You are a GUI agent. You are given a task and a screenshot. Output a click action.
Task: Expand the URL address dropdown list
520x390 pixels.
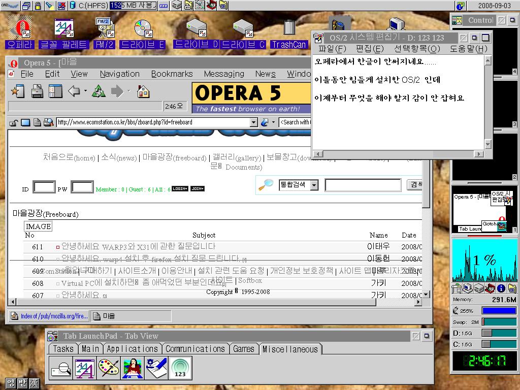[254, 122]
